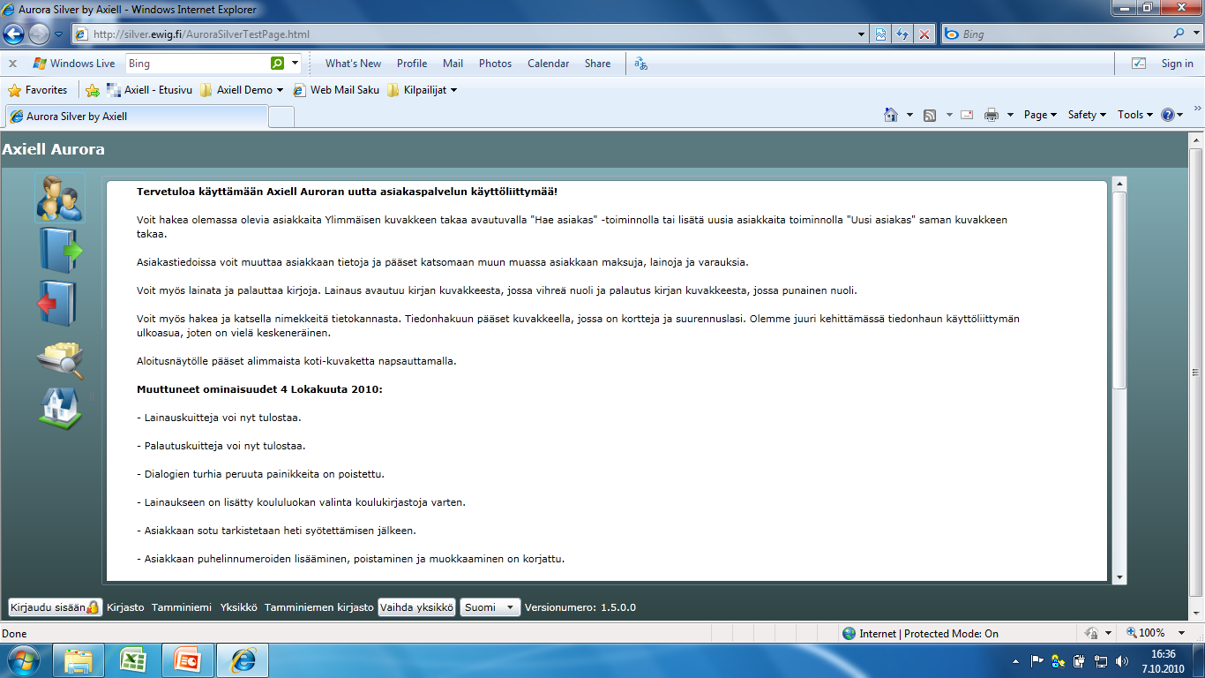1205x678 pixels.
Task: Expand the Kilpailijat favorites folder
Action: (x=423, y=90)
